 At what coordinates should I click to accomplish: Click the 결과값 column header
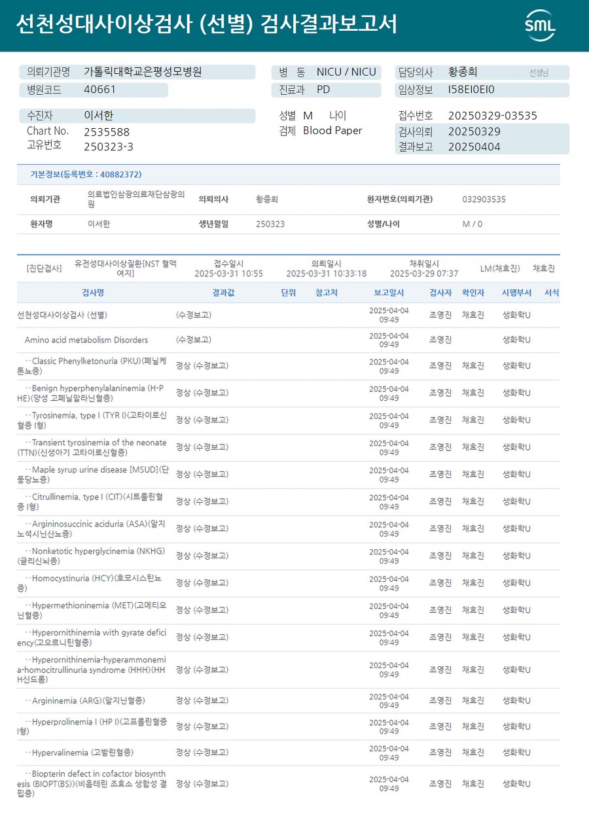click(223, 293)
